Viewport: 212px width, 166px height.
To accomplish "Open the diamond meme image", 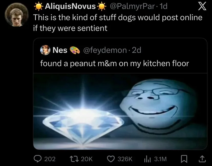I will click(x=120, y=111).
